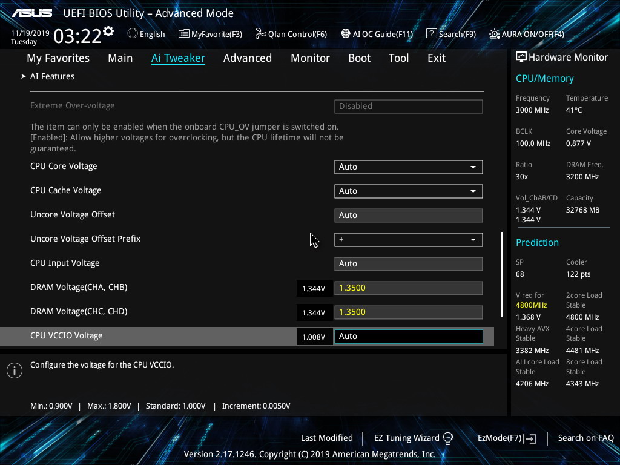620x465 pixels.
Task: Click the EZ Tuning Wizard bulb icon
Action: (447, 438)
